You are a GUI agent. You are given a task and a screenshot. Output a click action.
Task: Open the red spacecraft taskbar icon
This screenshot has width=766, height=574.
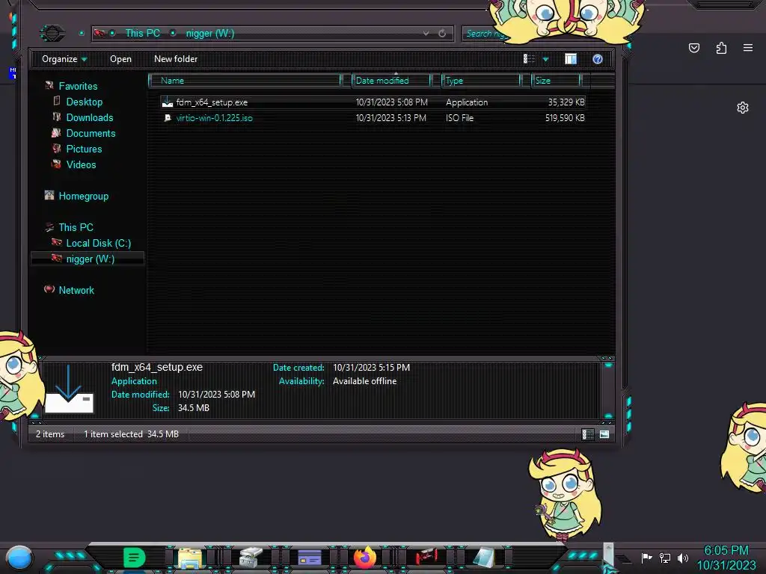click(x=426, y=556)
